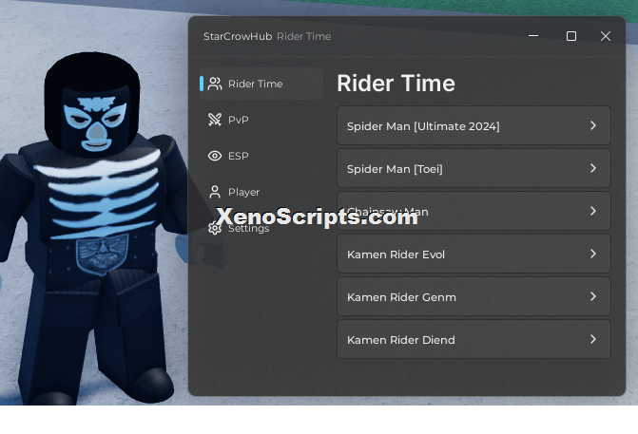
Task: Expand Spider Man [Toei] chevron
Action: coord(593,168)
